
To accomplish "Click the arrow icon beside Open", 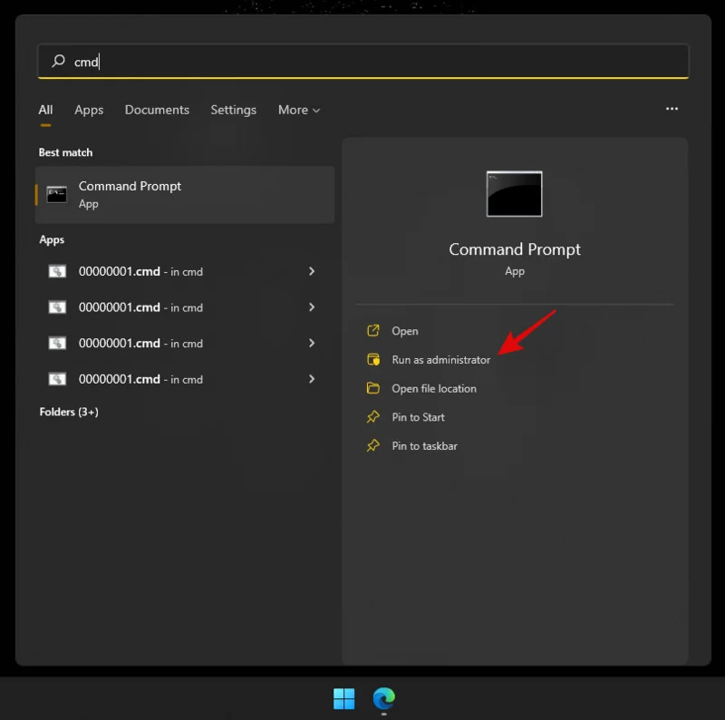I will 373,330.
